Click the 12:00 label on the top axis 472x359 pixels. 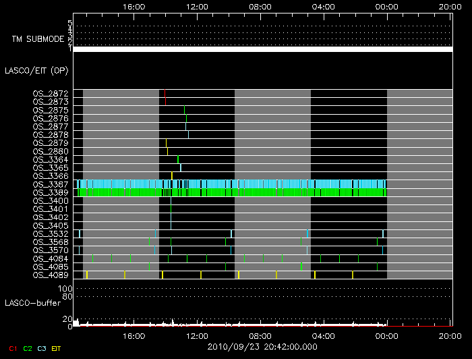(197, 6)
